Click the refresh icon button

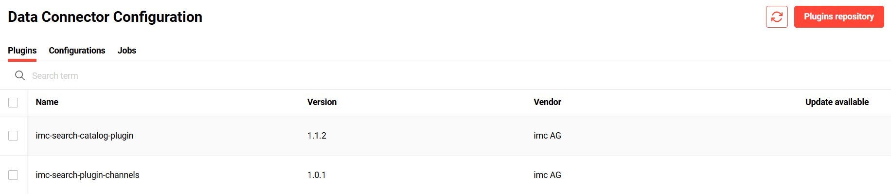777,17
